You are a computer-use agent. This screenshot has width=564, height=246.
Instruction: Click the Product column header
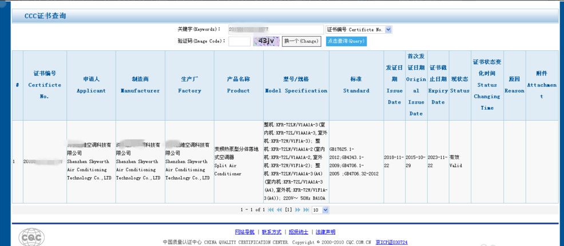[x=239, y=85]
